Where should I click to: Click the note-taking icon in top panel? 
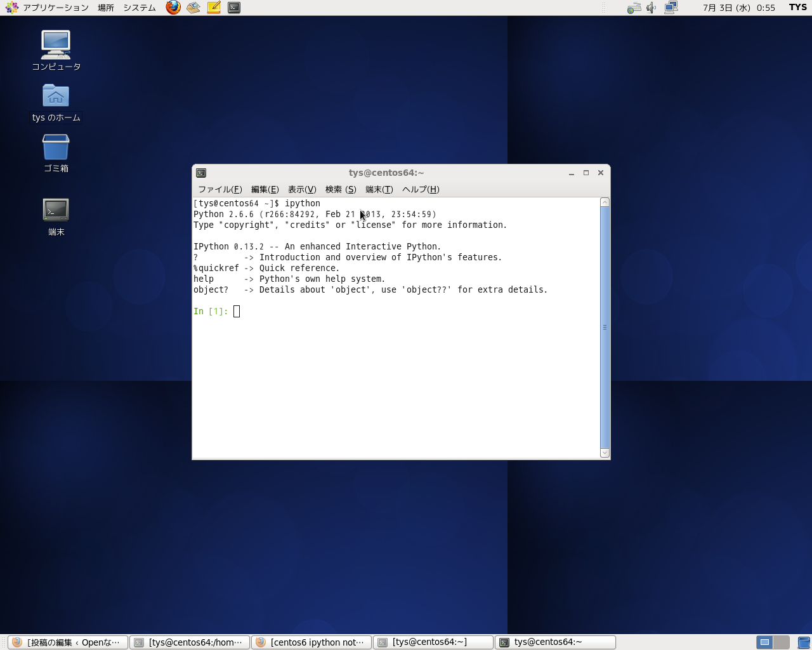click(x=214, y=8)
